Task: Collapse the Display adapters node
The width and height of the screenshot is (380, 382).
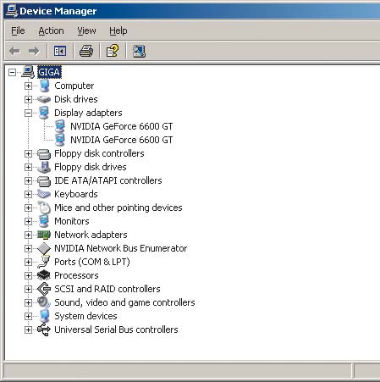Action: (28, 113)
